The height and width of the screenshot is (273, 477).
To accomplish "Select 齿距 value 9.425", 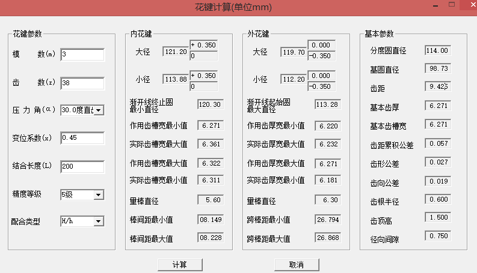I will (x=438, y=86).
